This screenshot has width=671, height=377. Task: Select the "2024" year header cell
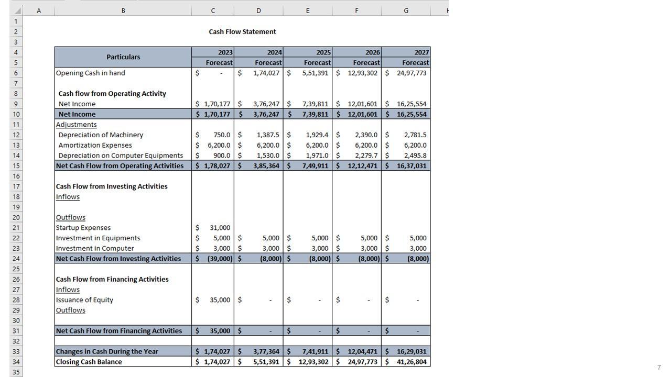pos(258,52)
